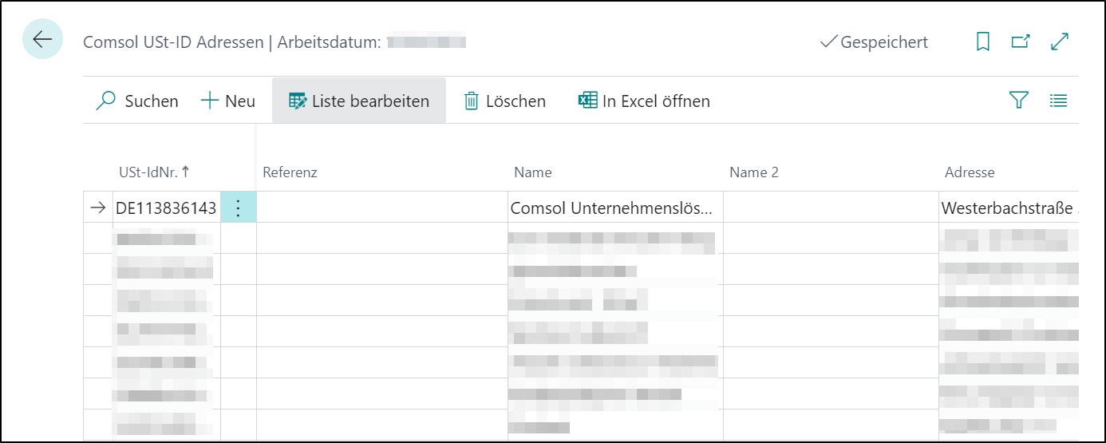Click the Comsol Unternehmenslös... name cell
This screenshot has height=443, width=1106.
pyautogui.click(x=615, y=208)
